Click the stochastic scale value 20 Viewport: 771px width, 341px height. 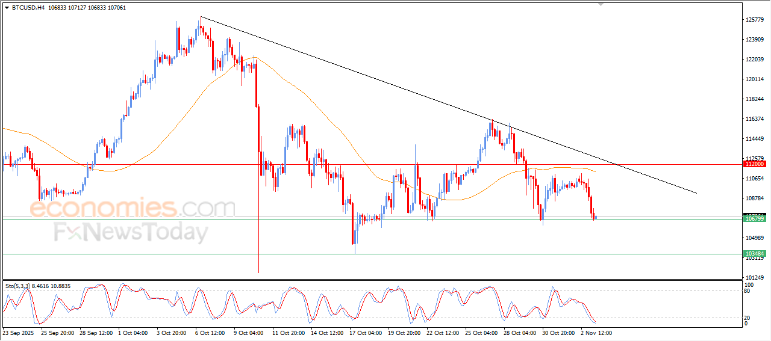tap(748, 318)
